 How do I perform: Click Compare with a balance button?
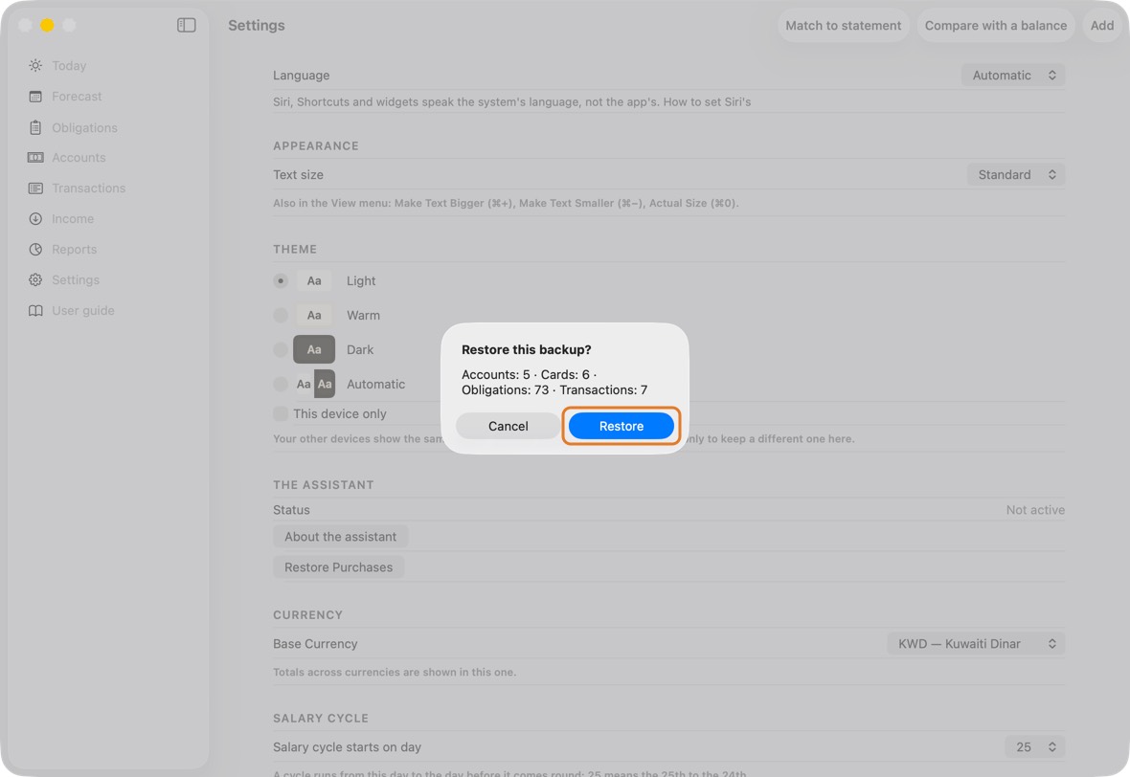tap(996, 25)
